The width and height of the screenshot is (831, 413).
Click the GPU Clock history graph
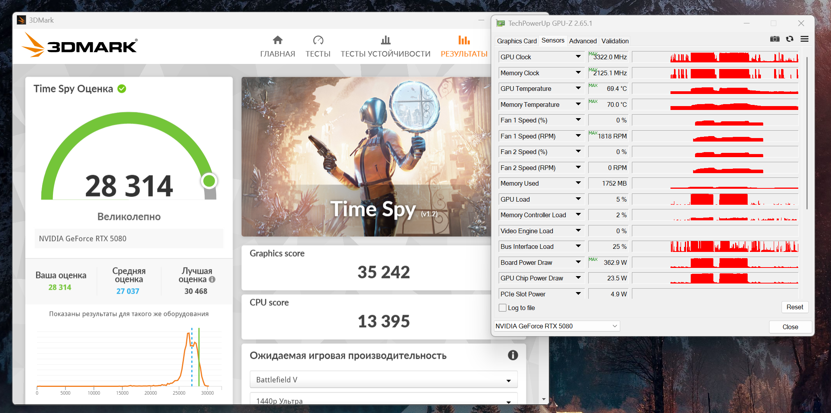715,57
